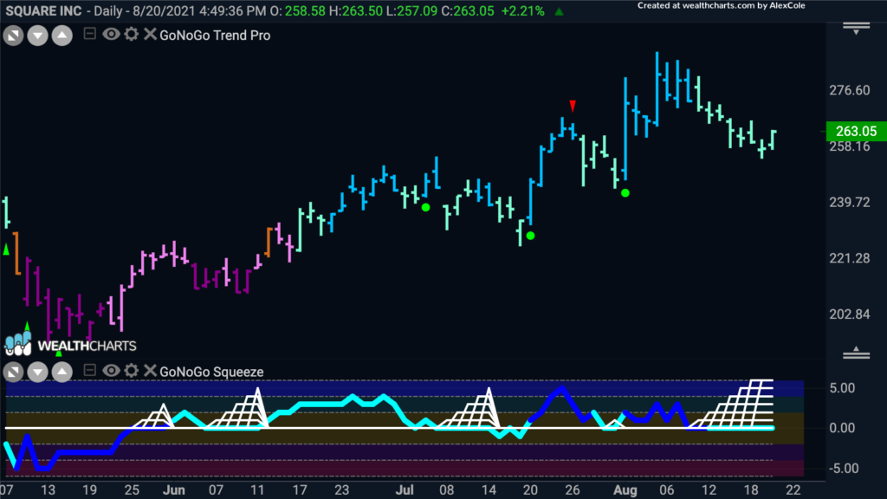This screenshot has height=499, width=887.
Task: Click the 263.05 current price tag
Action: pos(856,132)
